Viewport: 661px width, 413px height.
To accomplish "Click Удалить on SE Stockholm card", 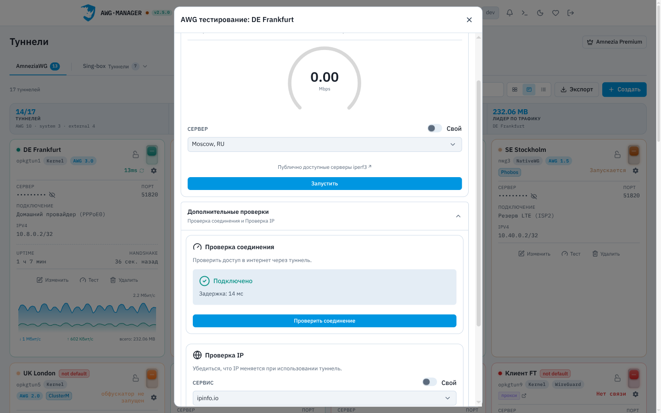I will pyautogui.click(x=606, y=254).
